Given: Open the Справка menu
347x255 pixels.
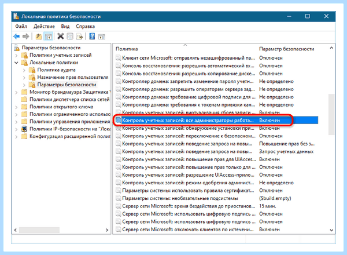Looking at the screenshot, I should 85,27.
